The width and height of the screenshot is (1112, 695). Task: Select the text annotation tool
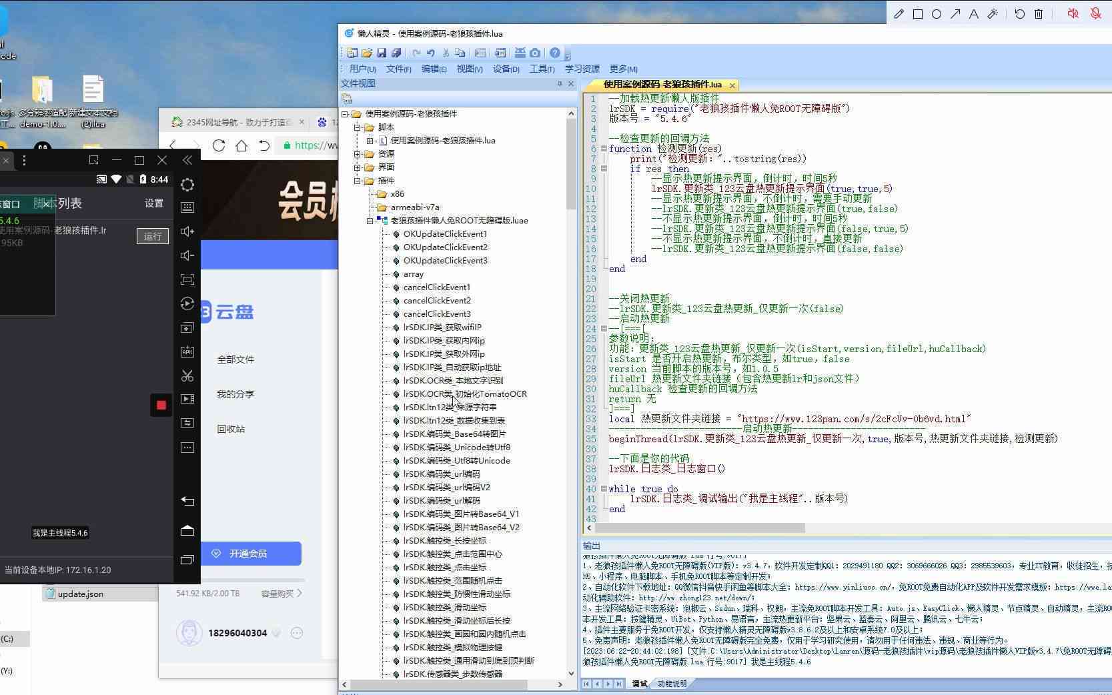(974, 13)
